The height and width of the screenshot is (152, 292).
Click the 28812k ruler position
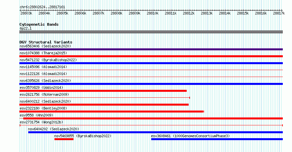[189, 13]
